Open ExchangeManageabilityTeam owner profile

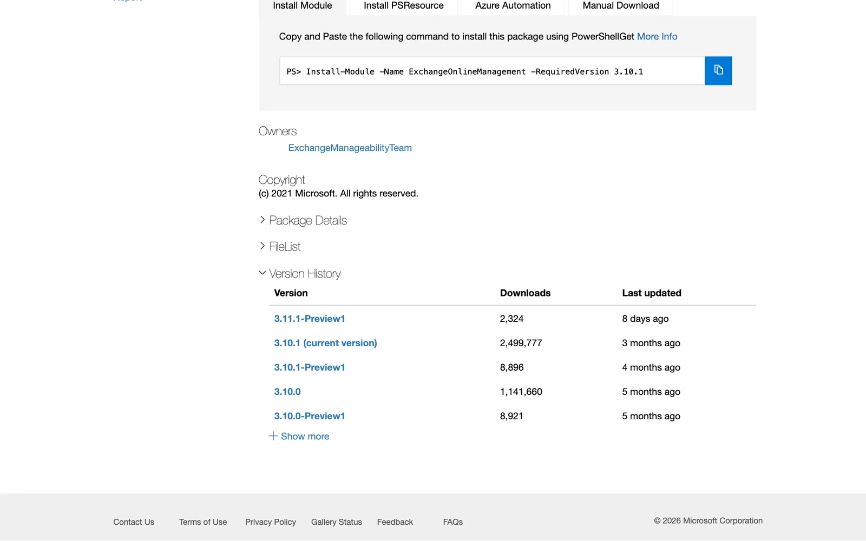[x=350, y=148]
